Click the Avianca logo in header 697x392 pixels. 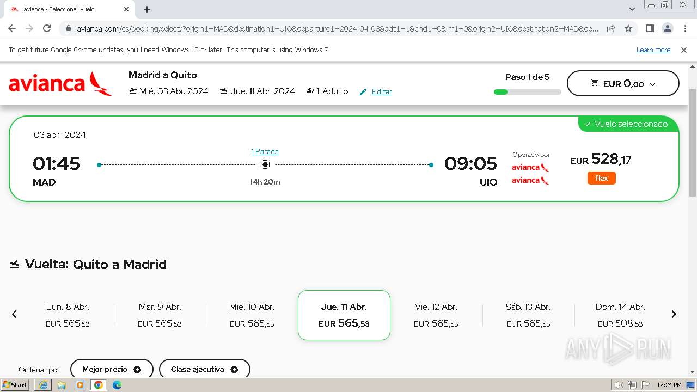tap(60, 83)
